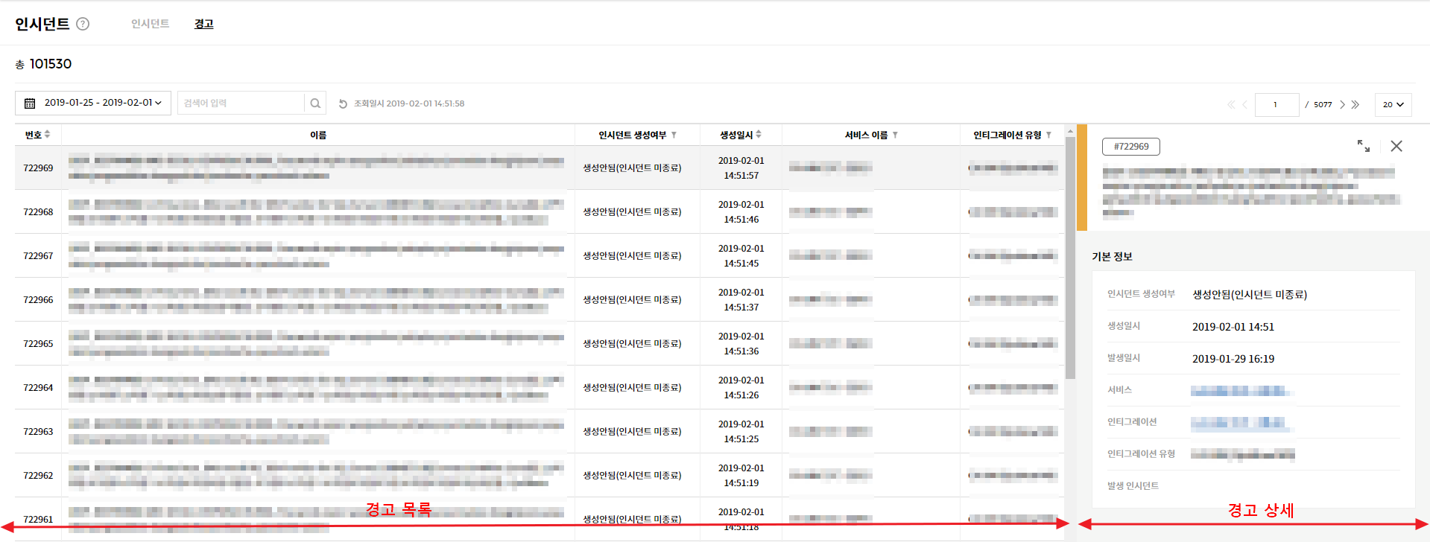Click the alert list vertical scrollbar thumb
Screen dimensions: 1430x542
pos(1070,257)
